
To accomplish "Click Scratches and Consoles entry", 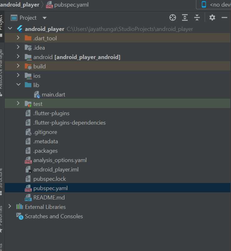I will (x=54, y=216).
